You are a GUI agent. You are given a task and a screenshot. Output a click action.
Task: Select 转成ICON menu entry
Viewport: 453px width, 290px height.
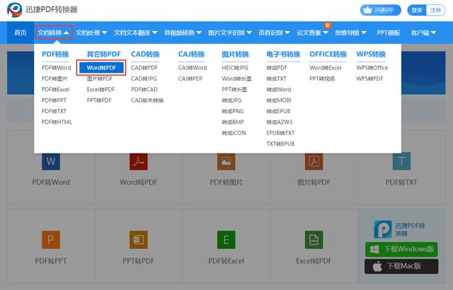click(234, 133)
